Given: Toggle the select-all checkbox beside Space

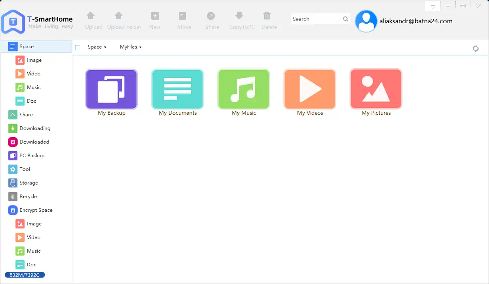Looking at the screenshot, I should 78,47.
